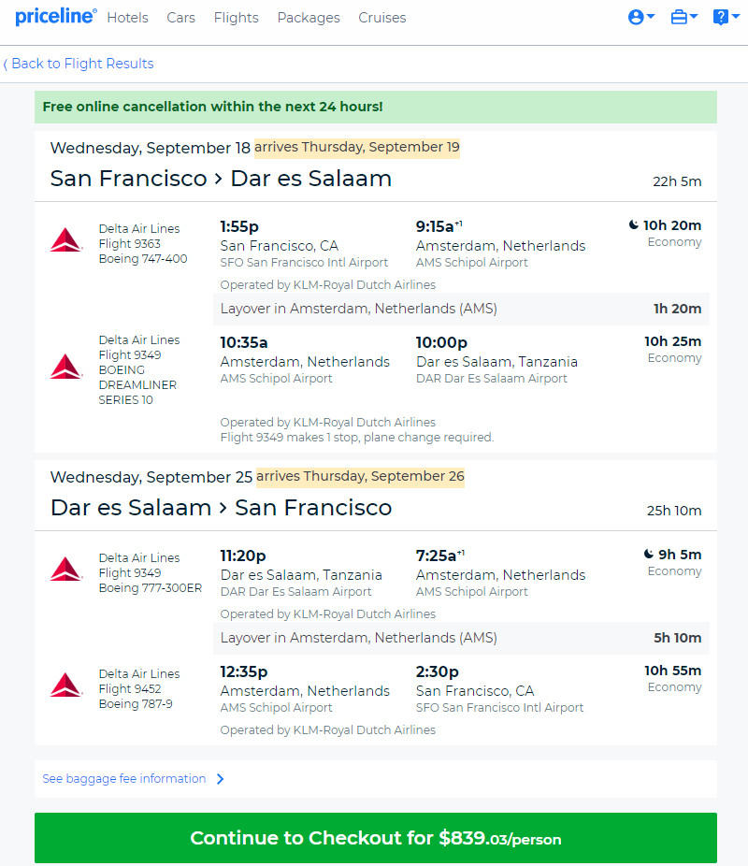The image size is (748, 866).
Task: Continue to Checkout for $839.03/person
Action: pos(375,838)
